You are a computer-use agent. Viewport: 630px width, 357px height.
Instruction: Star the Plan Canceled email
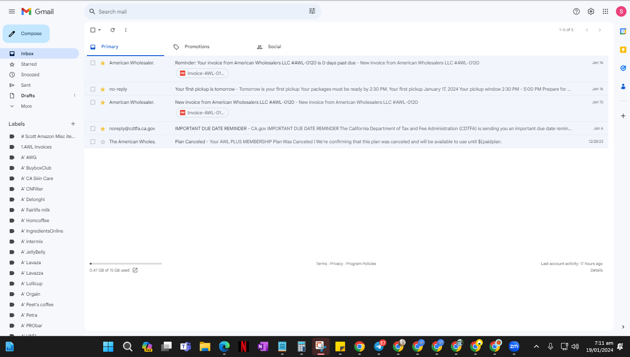pyautogui.click(x=103, y=141)
